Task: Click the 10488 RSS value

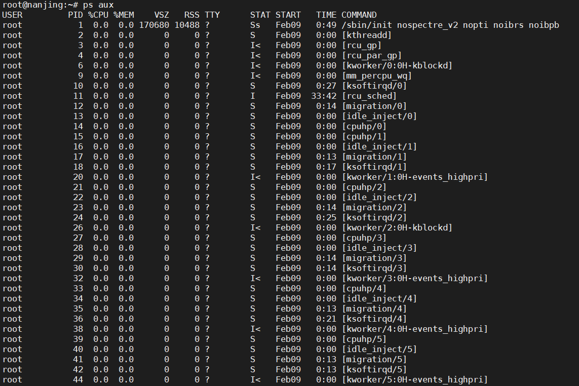Action: 187,25
